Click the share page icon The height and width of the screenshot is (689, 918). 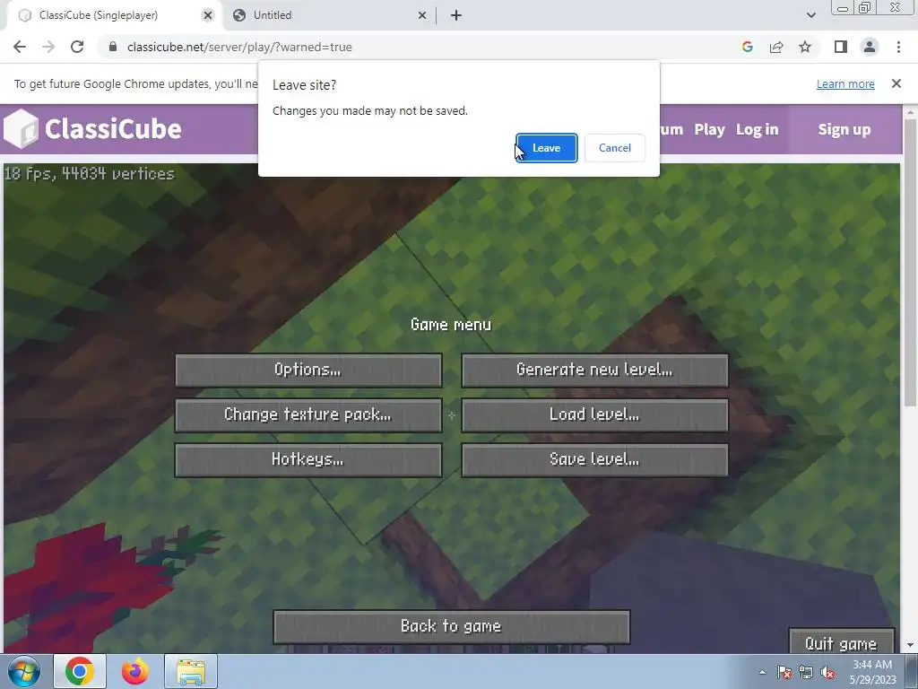[776, 47]
